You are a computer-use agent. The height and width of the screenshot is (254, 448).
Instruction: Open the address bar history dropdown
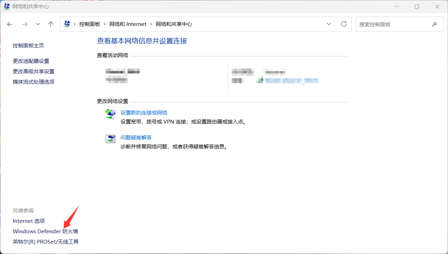pyautogui.click(x=329, y=24)
